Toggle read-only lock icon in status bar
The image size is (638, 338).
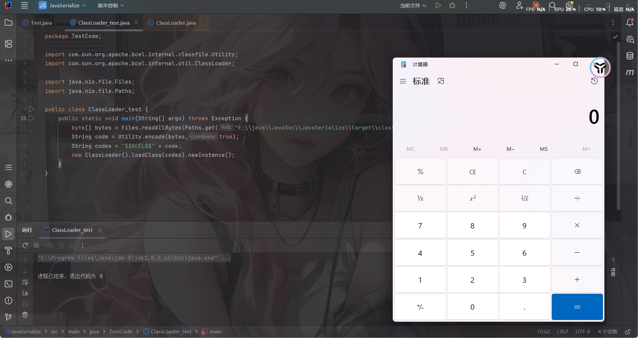coord(628,332)
